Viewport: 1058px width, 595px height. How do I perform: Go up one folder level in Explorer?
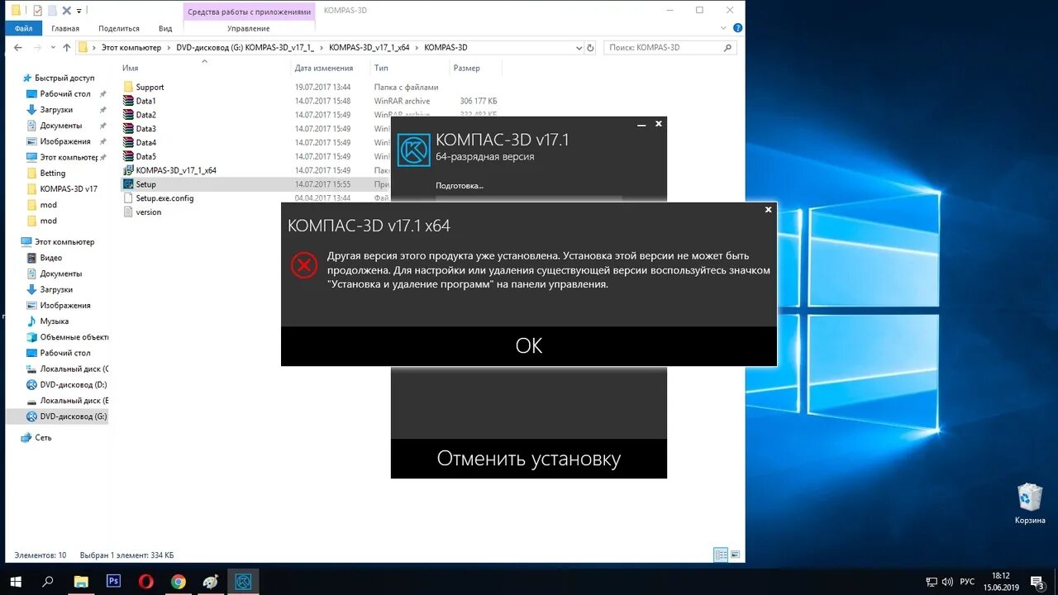click(x=67, y=47)
